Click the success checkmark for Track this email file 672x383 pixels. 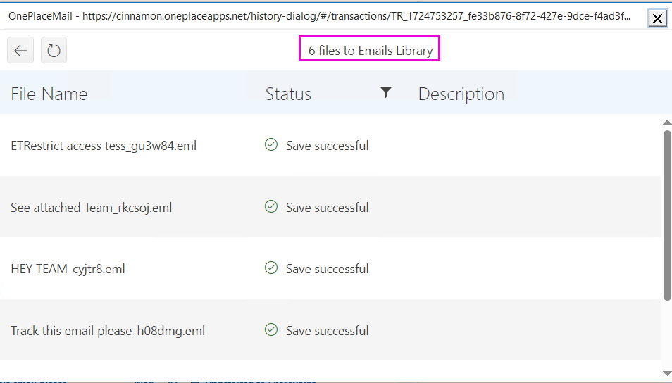click(x=270, y=330)
